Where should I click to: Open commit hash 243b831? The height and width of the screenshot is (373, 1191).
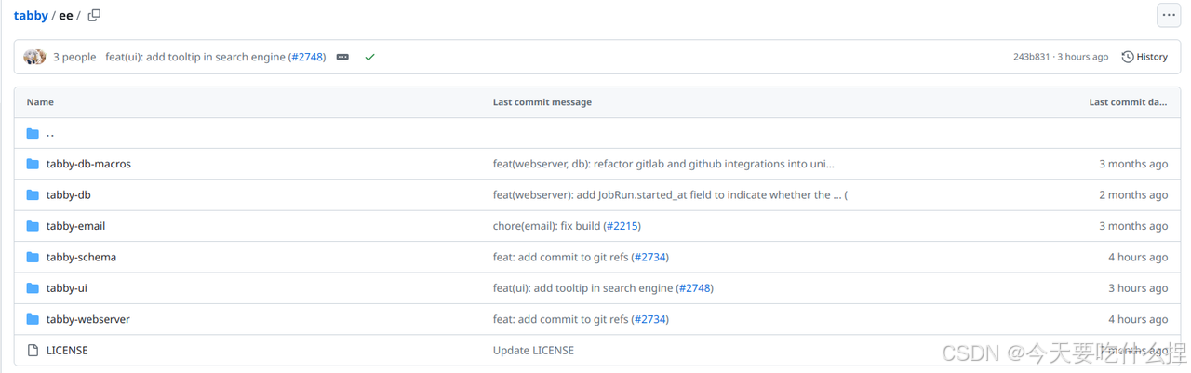coord(1032,57)
